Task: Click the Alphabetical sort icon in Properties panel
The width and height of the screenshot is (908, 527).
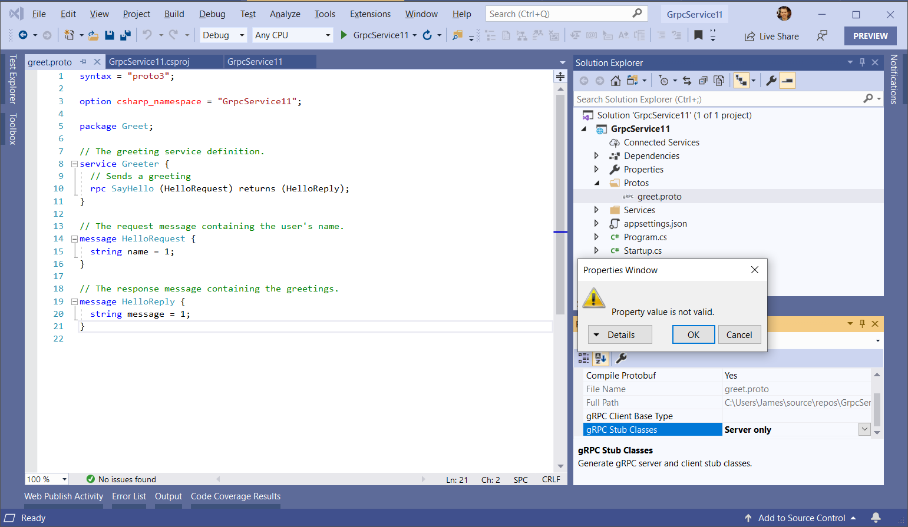Action: pos(600,357)
